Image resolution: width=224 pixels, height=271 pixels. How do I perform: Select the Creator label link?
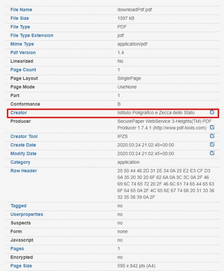pos(19,113)
